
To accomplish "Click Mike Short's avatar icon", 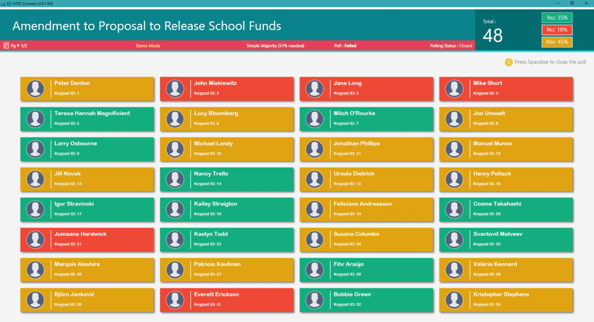I will click(455, 88).
